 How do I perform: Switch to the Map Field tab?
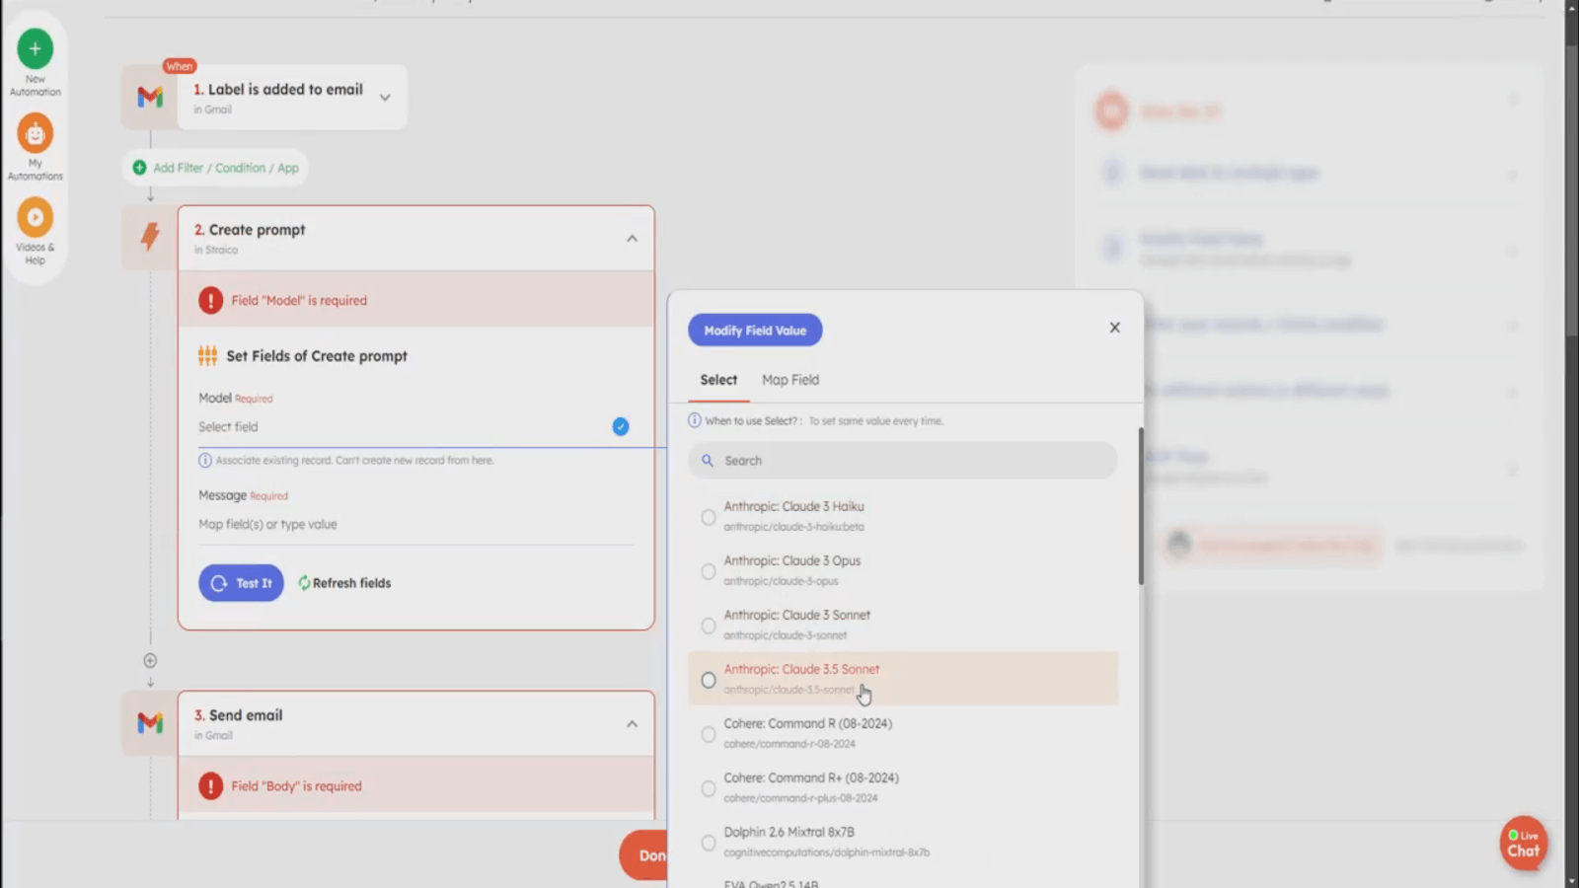pos(789,380)
